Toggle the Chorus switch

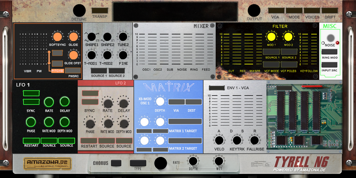point(116,163)
